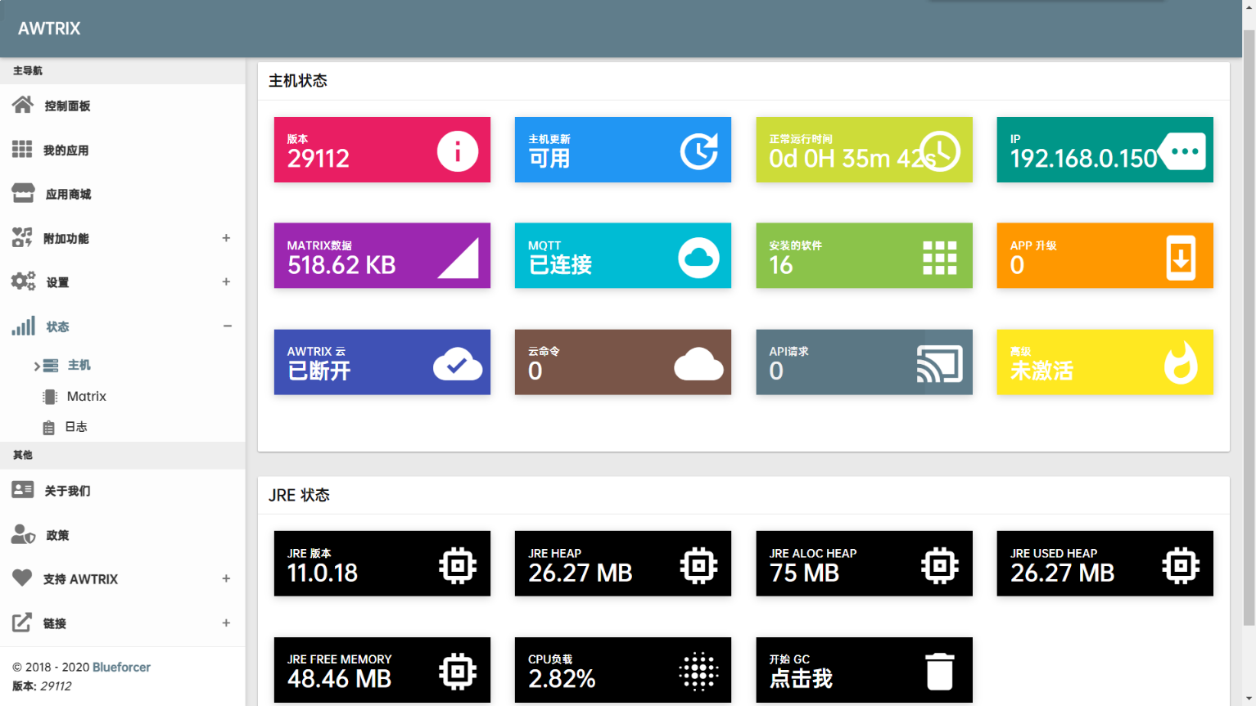Click the cloud icon on 云命令 card
This screenshot has height=706, width=1256.
click(698, 364)
